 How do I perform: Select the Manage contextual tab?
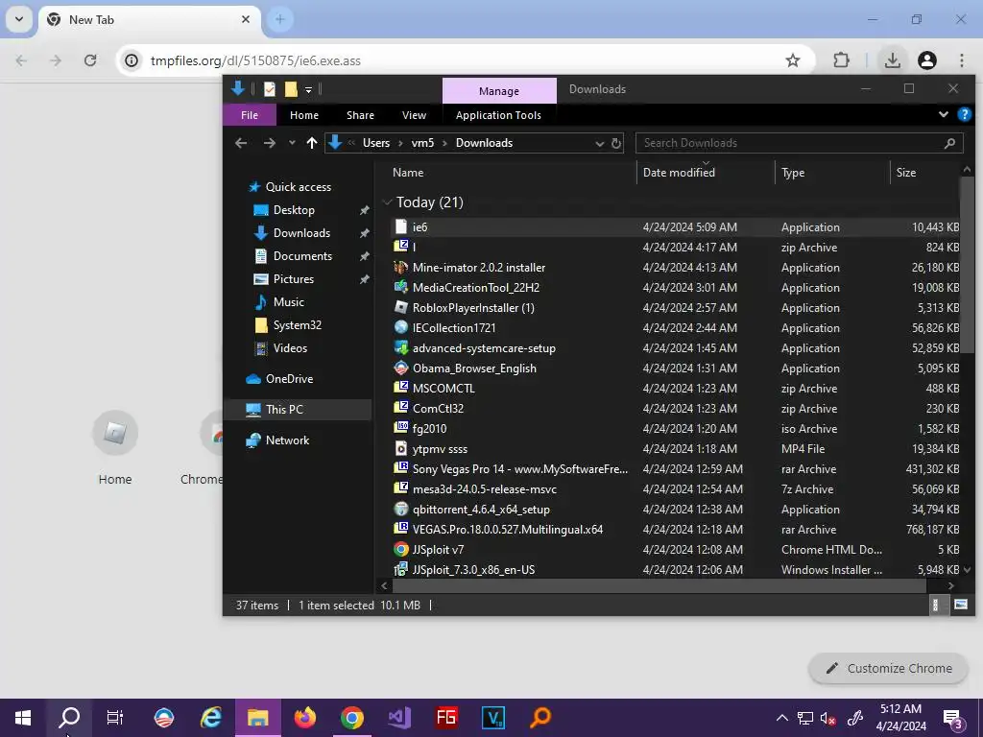499,91
